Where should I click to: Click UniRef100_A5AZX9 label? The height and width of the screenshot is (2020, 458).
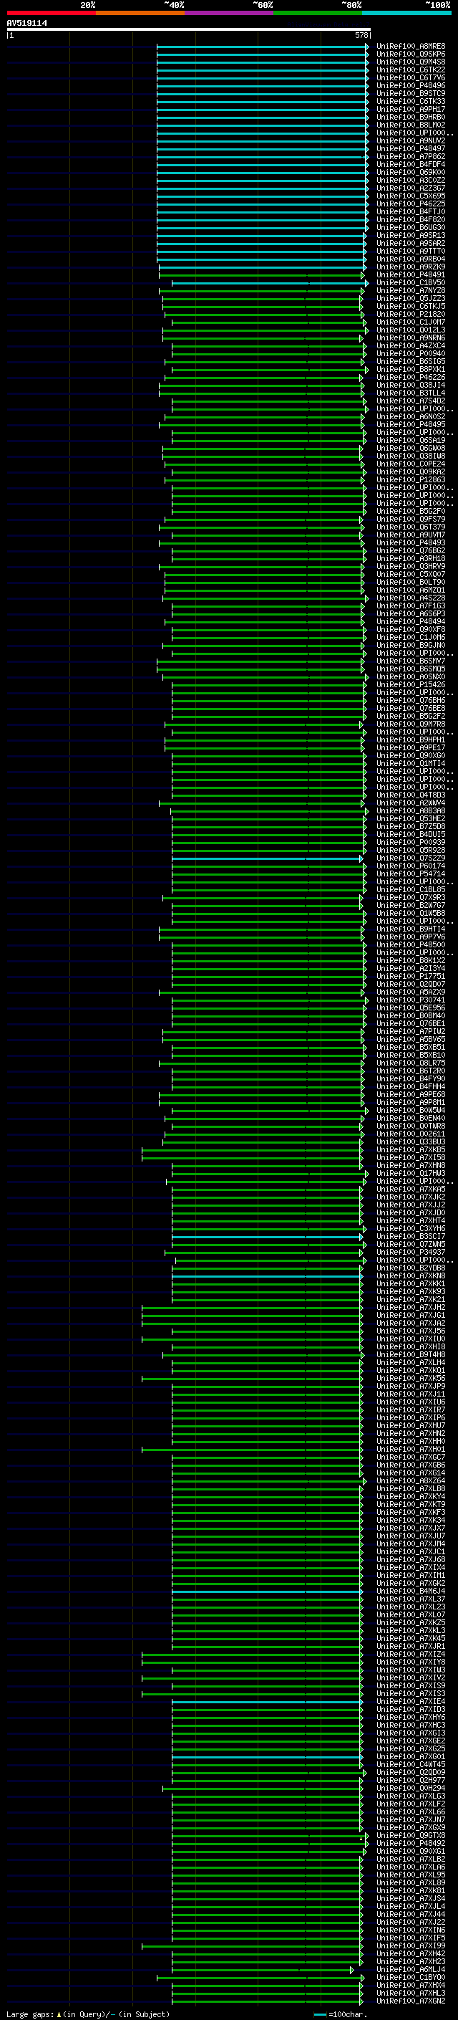tap(410, 992)
